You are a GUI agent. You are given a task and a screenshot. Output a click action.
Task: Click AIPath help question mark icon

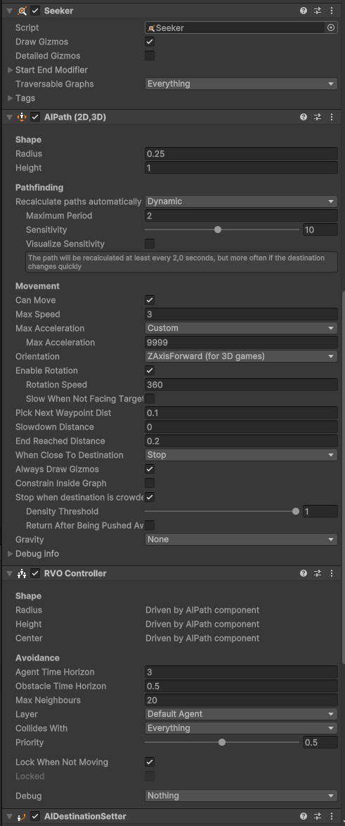304,117
